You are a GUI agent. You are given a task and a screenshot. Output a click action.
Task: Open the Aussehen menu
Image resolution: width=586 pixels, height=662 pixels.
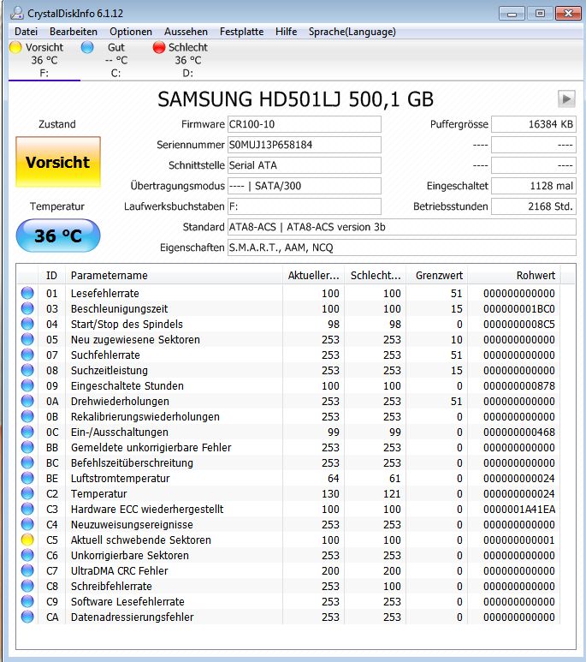pos(186,32)
